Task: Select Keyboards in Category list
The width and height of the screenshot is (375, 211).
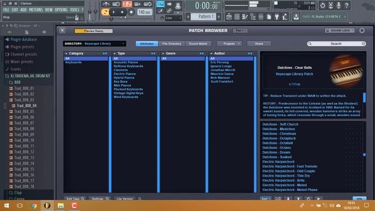Action: (73, 62)
